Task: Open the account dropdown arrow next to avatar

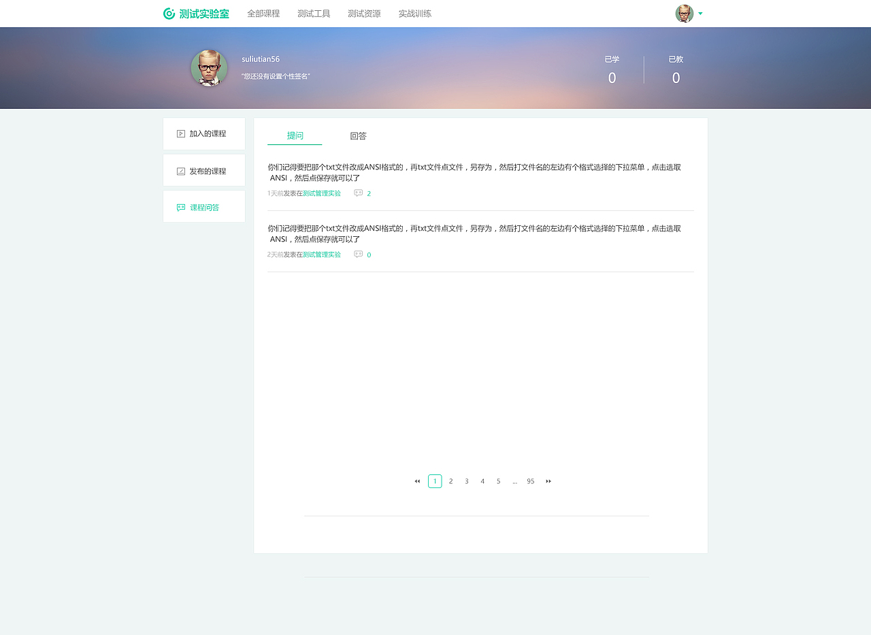Action: pyautogui.click(x=702, y=13)
